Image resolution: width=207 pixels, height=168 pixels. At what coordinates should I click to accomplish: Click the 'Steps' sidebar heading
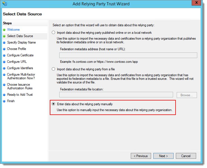[x=7, y=23]
